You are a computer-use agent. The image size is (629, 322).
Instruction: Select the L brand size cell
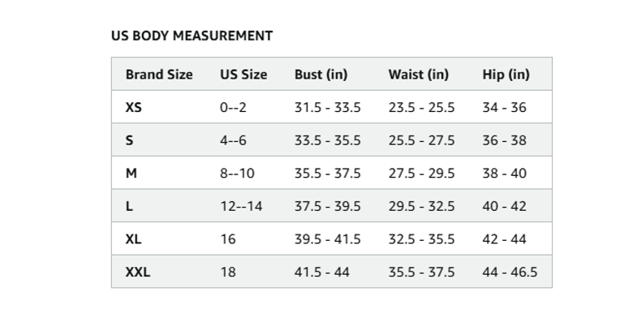click(x=129, y=206)
